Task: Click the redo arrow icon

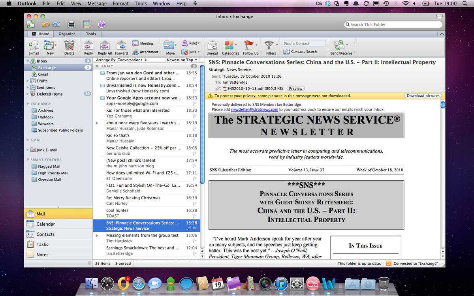Action: (56, 24)
